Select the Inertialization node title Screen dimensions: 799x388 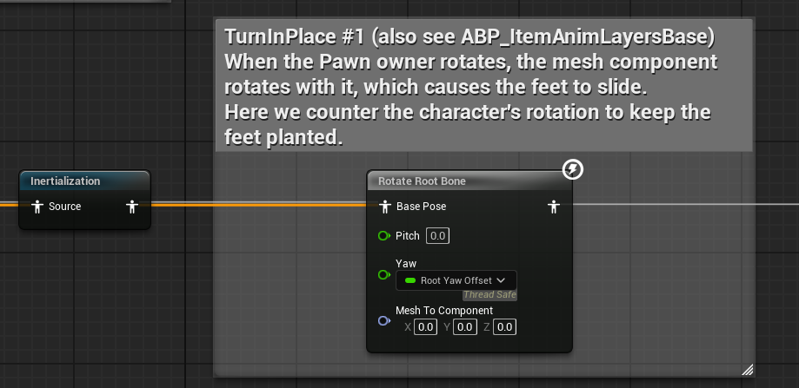65,181
